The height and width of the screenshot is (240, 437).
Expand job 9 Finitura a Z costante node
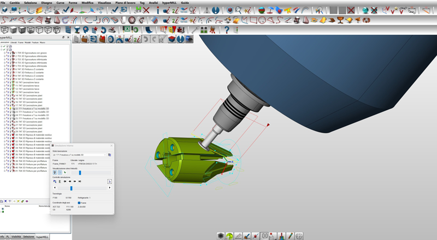tap(4, 79)
